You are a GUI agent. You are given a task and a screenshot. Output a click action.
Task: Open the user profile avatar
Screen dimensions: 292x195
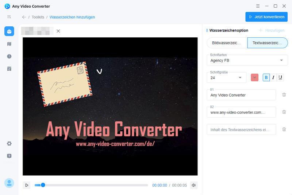(x=9, y=183)
